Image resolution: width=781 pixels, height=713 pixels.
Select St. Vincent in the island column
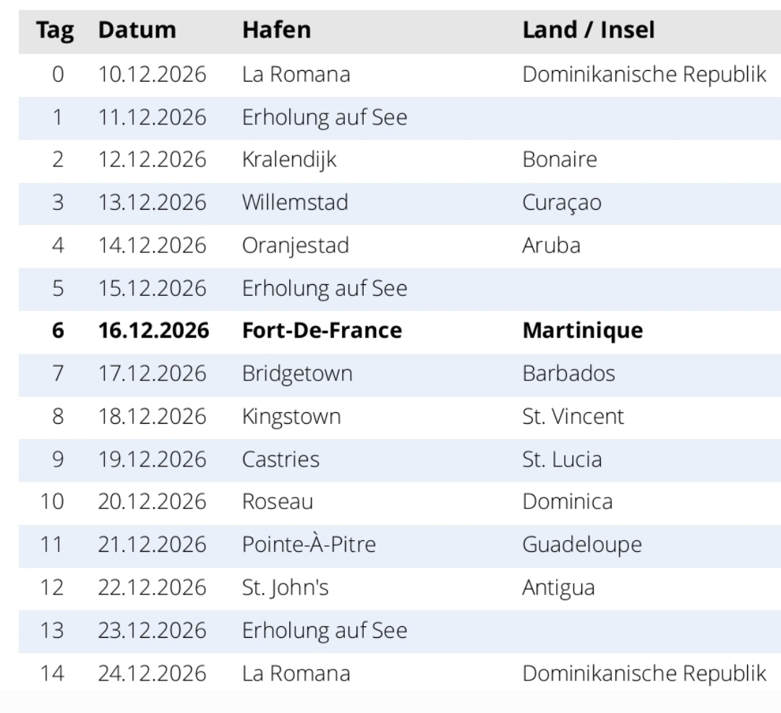573,417
